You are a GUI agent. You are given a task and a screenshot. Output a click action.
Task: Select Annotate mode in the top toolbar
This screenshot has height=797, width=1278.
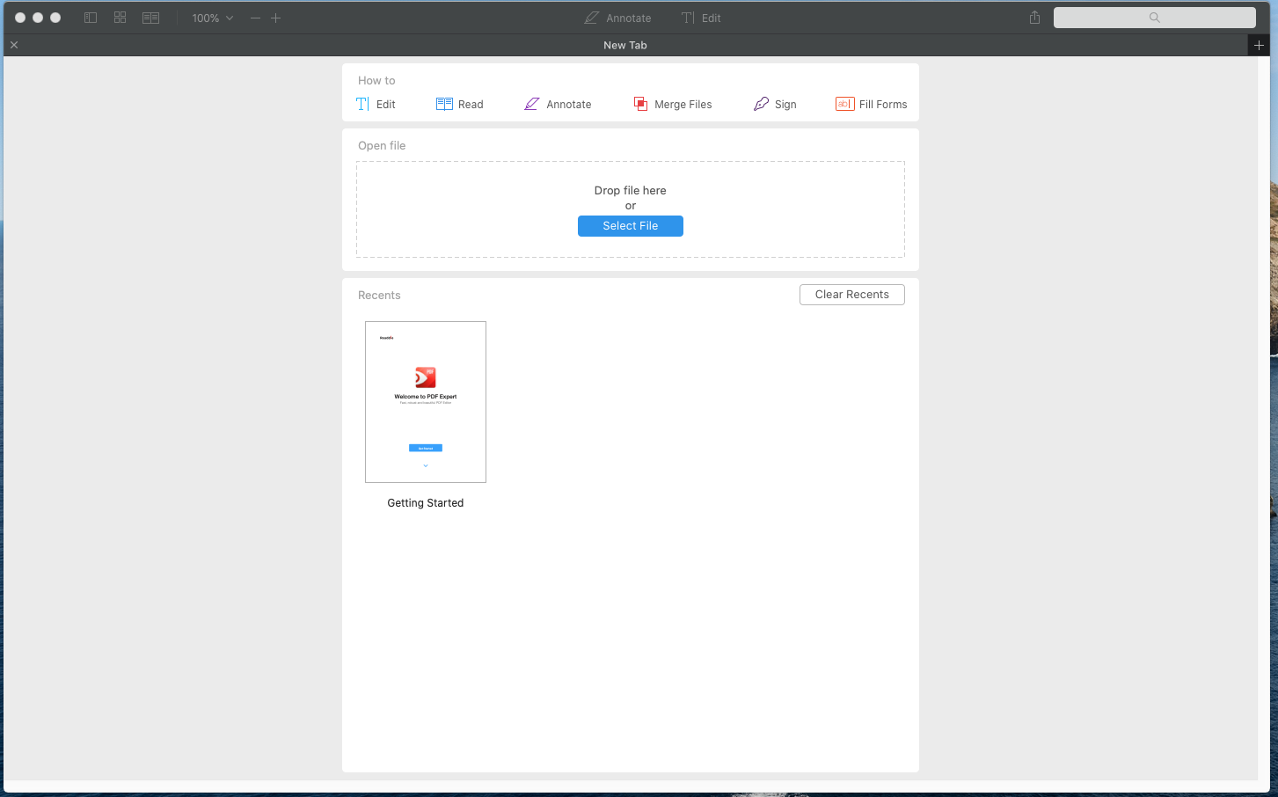pyautogui.click(x=618, y=18)
